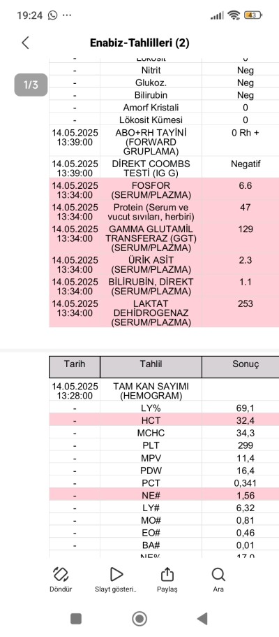Tap the Android back triangle button
This screenshot has height=637, width=279.
click(202, 619)
